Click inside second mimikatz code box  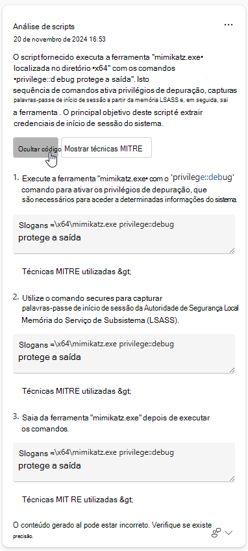tap(124, 353)
